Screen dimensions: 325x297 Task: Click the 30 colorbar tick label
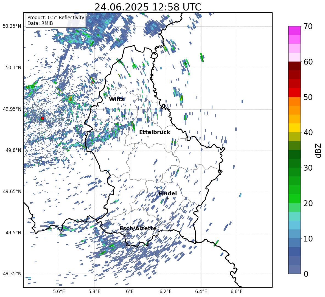click(x=308, y=168)
